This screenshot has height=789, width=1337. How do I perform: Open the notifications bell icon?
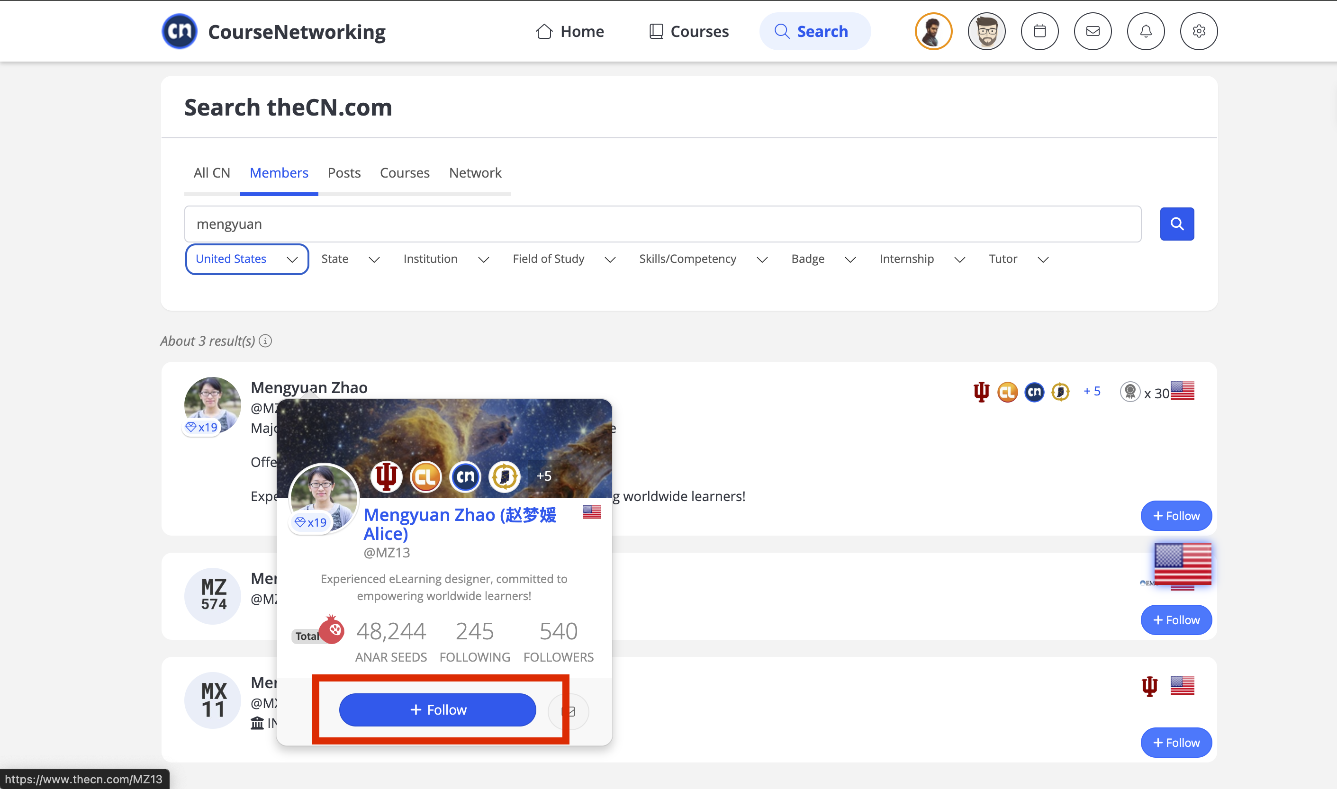click(1146, 31)
